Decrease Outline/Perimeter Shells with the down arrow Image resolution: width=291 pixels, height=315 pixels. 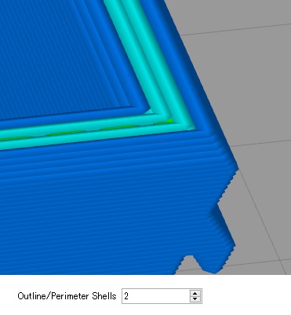tap(195, 299)
